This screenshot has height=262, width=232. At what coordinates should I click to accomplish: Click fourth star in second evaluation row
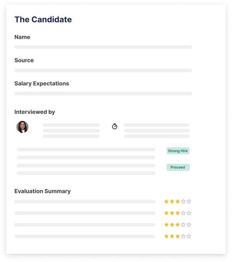pyautogui.click(x=183, y=213)
